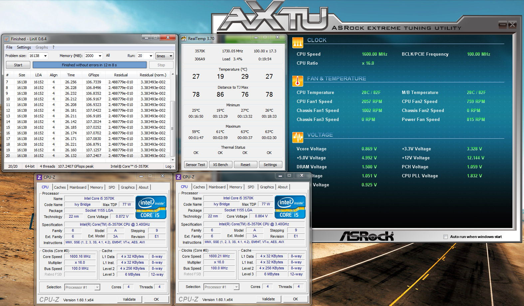Click the RealTemp title bar icon
Viewport: 524px width, 306px height.
[x=183, y=39]
